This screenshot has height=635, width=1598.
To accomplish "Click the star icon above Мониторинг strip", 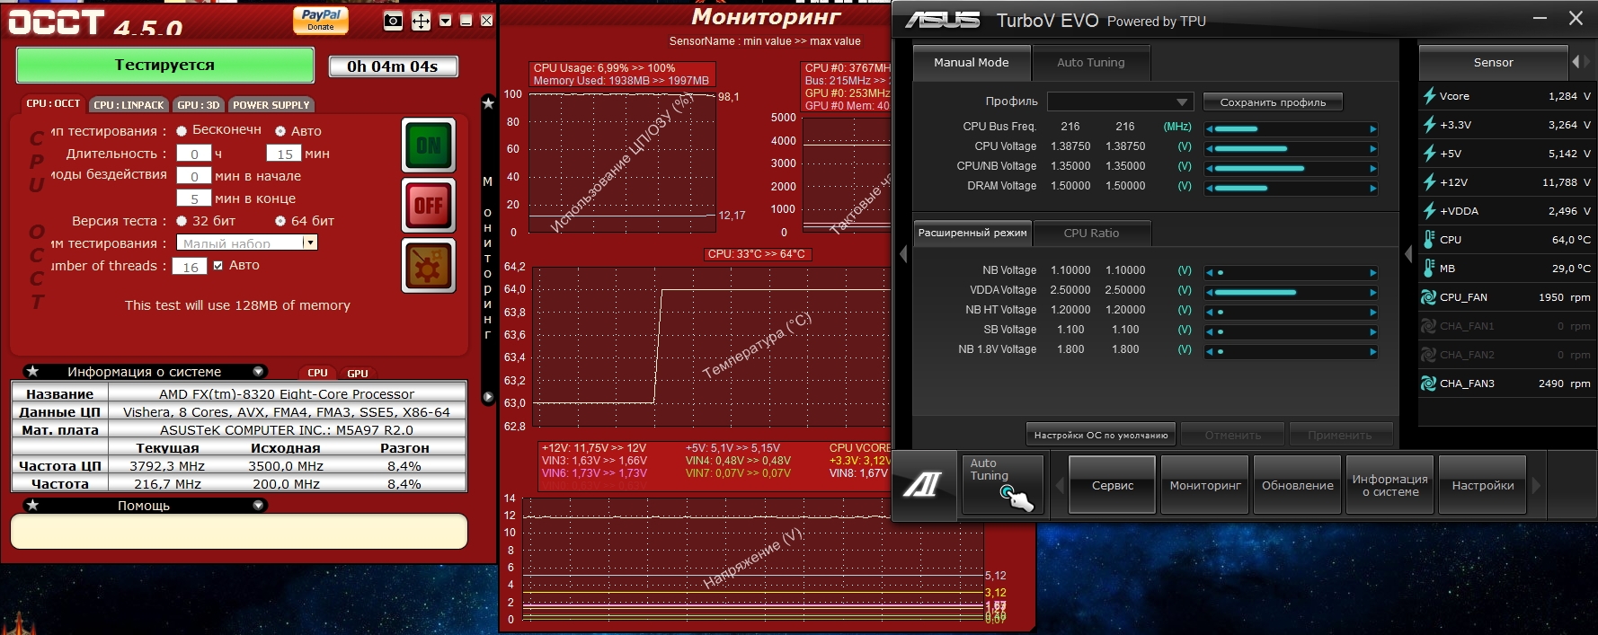I will 488,103.
